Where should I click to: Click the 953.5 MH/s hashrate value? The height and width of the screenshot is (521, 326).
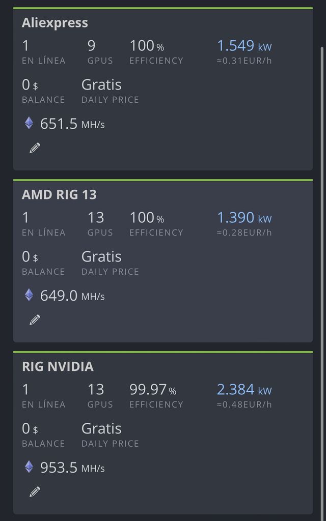pyautogui.click(x=72, y=468)
